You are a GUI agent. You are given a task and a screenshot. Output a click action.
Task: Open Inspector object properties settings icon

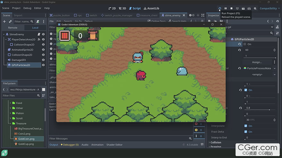point(278,33)
